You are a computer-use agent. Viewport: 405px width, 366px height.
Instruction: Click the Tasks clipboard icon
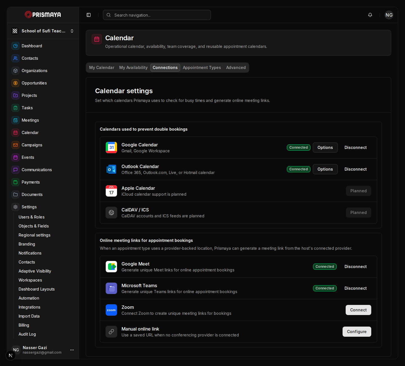pos(15,108)
